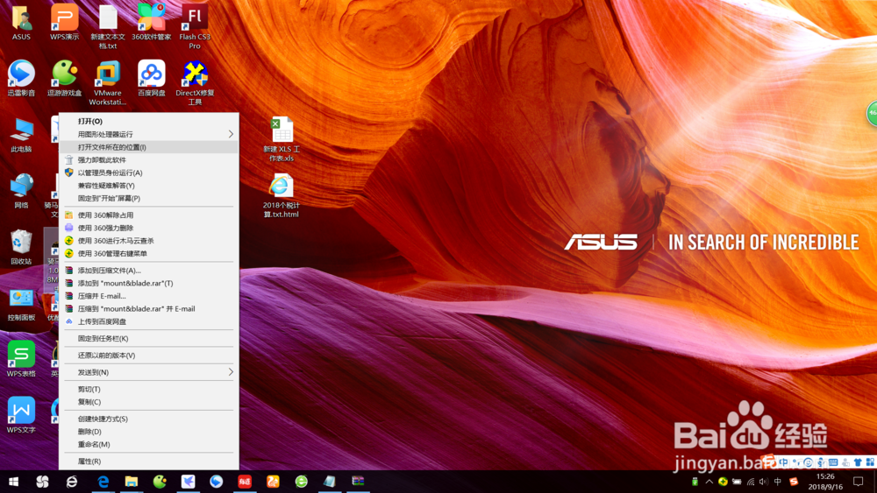Choose 使用 360强力删除
The image size is (877, 493).
coord(149,228)
